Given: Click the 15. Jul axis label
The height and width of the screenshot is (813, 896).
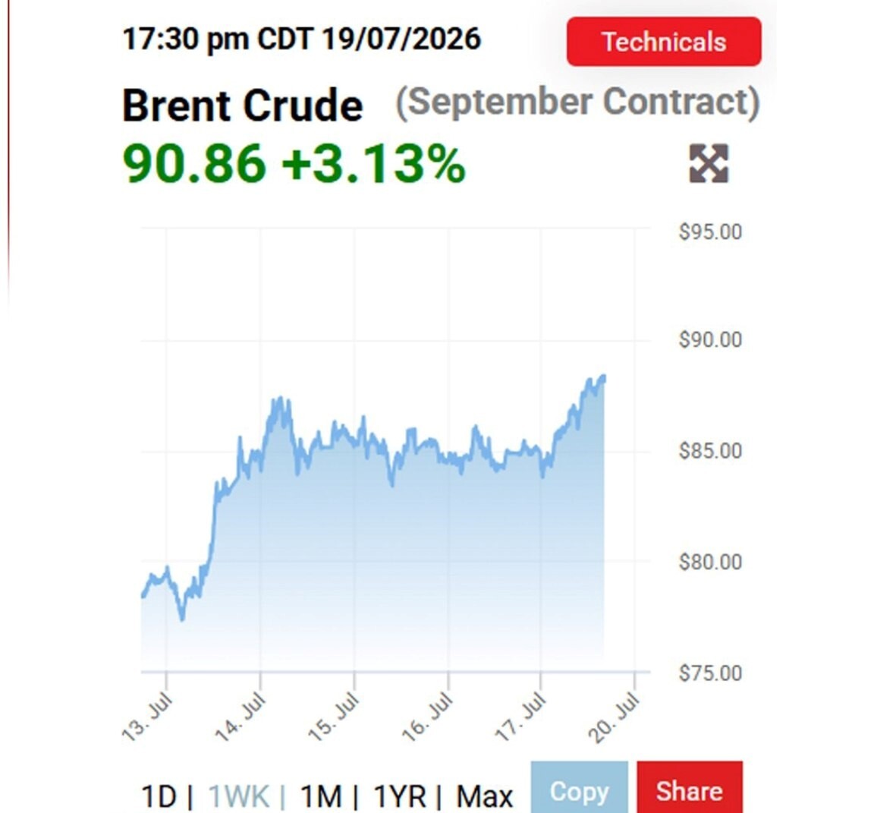Looking at the screenshot, I should (x=334, y=717).
